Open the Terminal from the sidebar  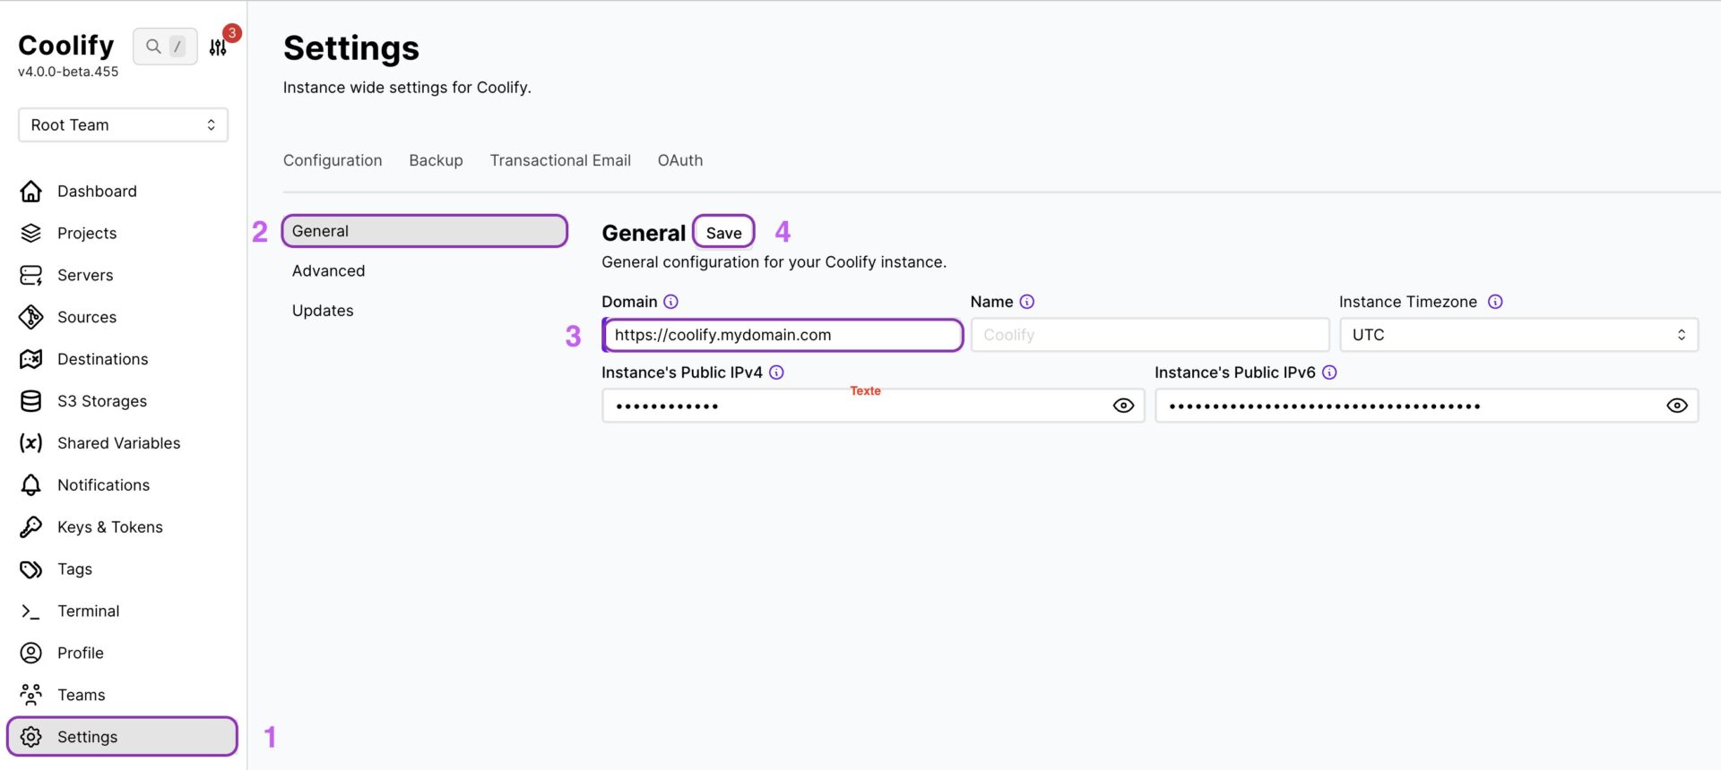click(x=30, y=611)
